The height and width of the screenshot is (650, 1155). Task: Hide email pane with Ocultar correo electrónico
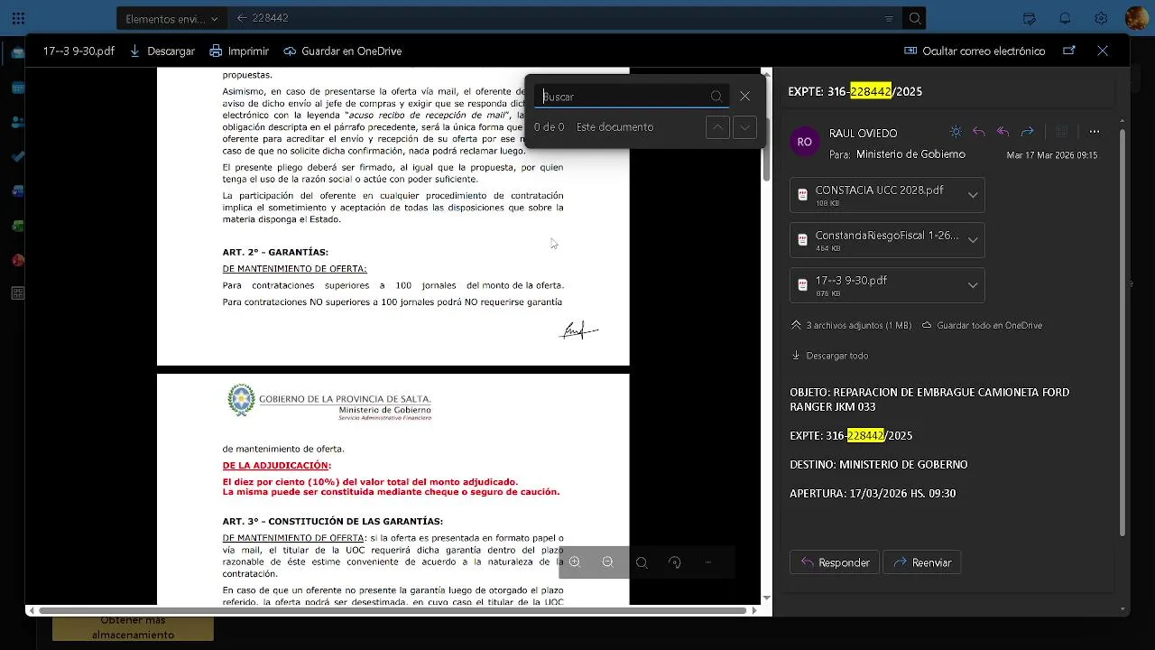point(975,51)
